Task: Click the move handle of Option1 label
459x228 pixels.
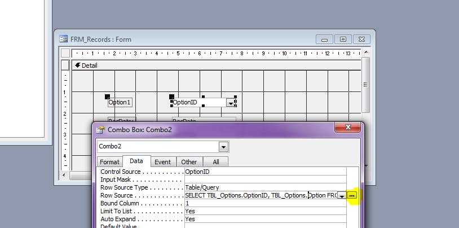Action: (x=108, y=97)
